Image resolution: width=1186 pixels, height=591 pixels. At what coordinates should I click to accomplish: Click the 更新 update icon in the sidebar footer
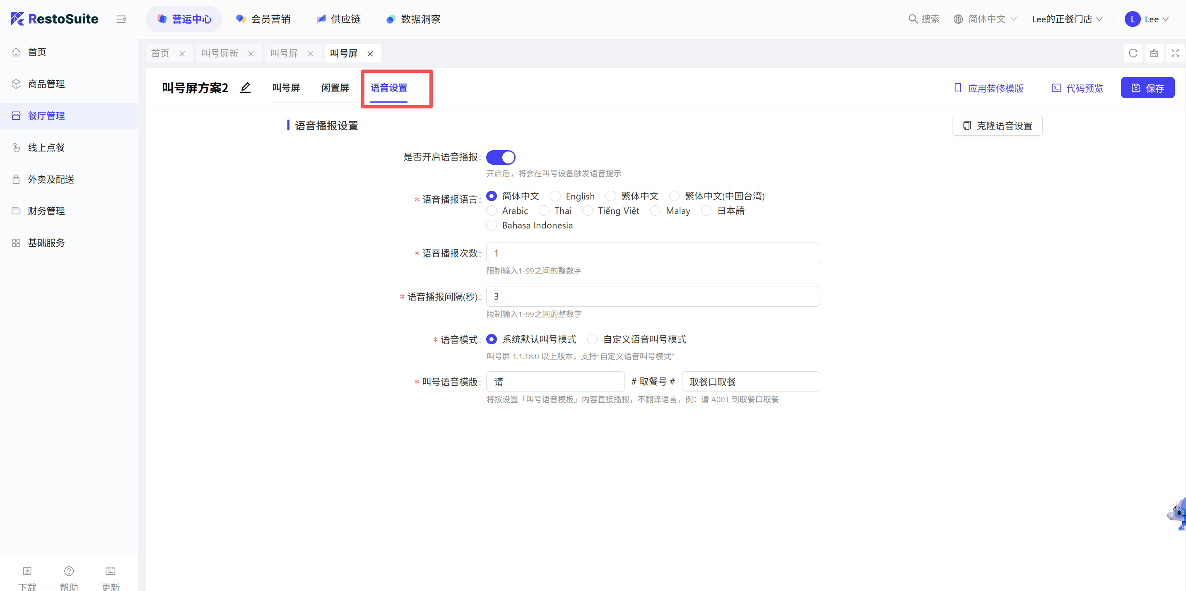[x=111, y=571]
